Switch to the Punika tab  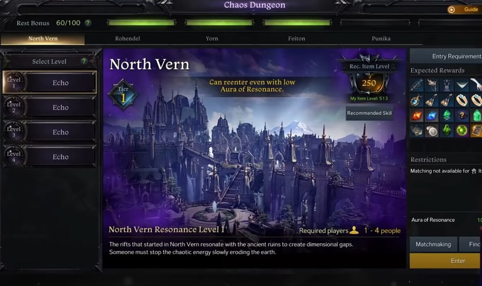point(381,39)
